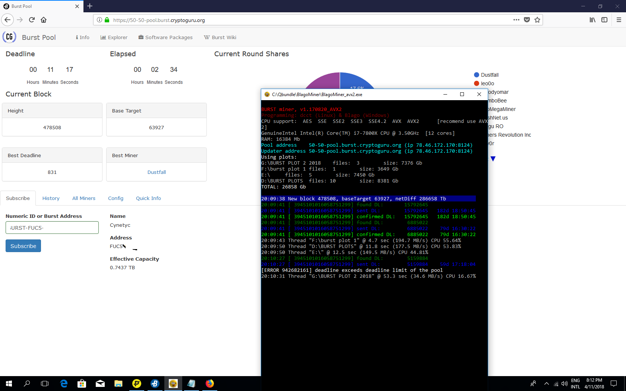This screenshot has width=626, height=391.
Task: Open the Info menu item
Action: [x=82, y=37]
